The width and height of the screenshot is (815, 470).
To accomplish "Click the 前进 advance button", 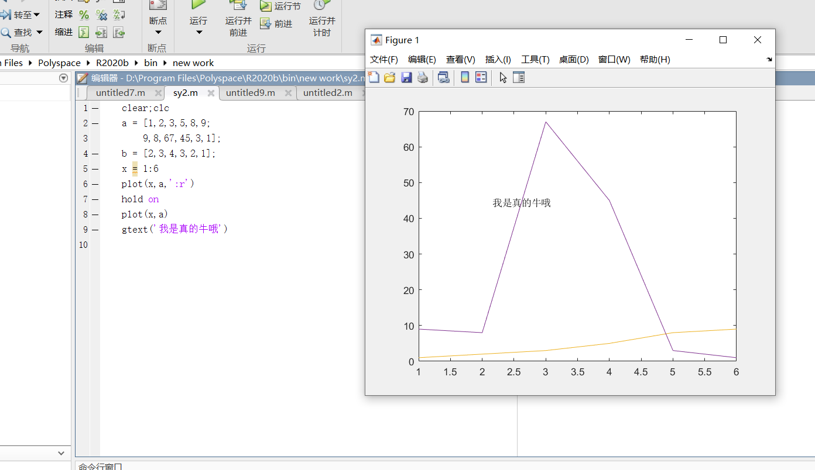I will (276, 23).
